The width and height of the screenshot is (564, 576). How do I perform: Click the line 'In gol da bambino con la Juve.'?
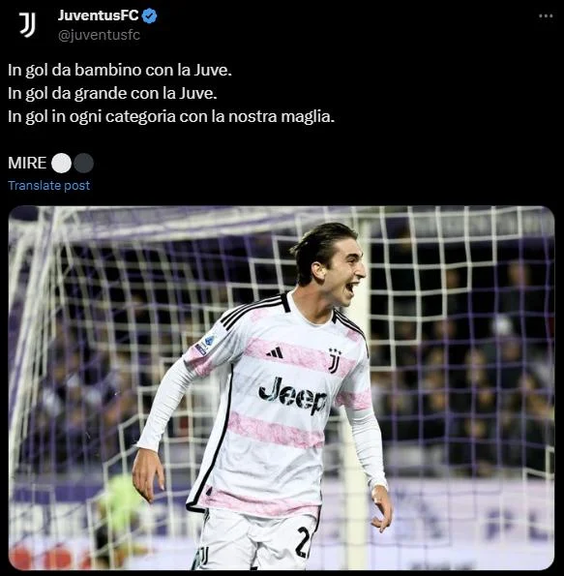pyautogui.click(x=120, y=70)
